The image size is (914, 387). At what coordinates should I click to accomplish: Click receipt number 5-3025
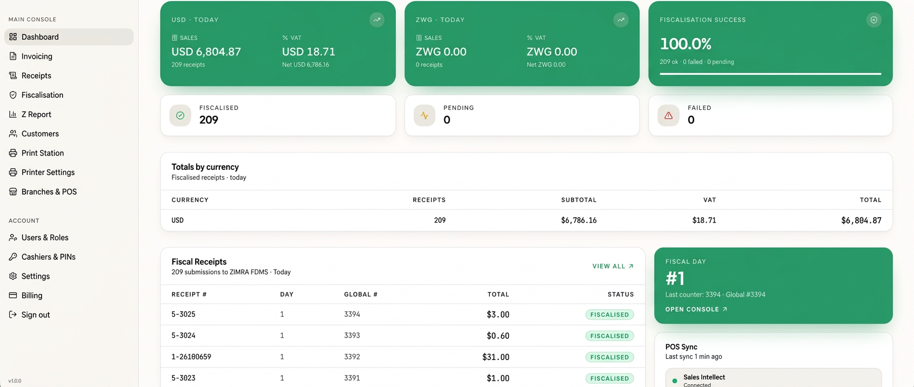(x=183, y=314)
